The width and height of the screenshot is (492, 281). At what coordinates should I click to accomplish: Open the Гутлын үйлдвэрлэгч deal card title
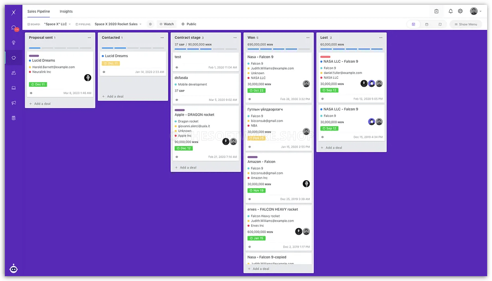click(265, 109)
